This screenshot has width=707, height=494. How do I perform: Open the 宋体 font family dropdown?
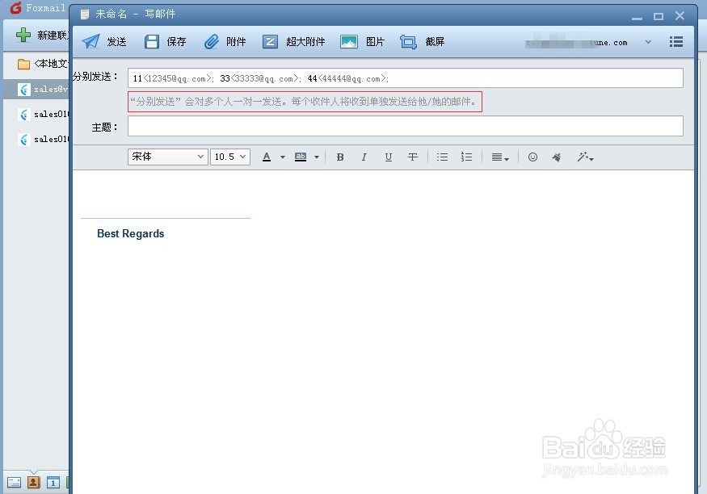(x=166, y=157)
